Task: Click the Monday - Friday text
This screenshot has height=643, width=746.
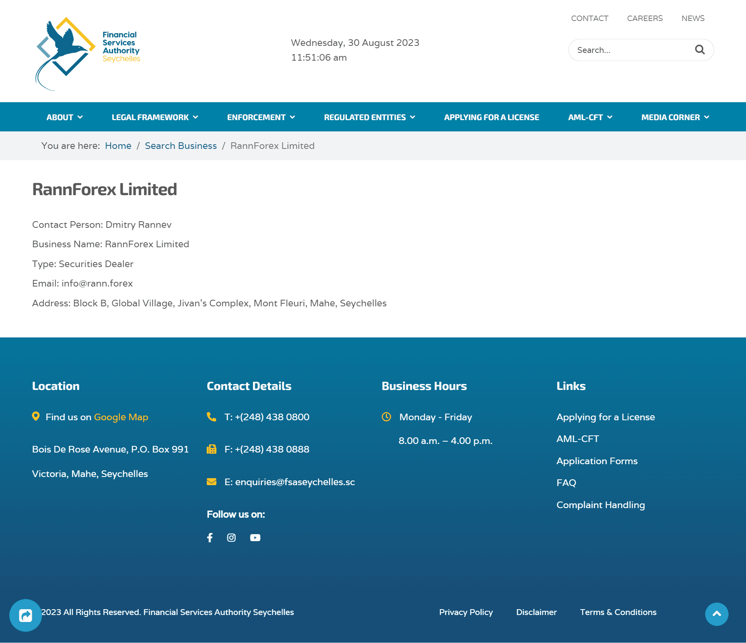Action: [436, 417]
